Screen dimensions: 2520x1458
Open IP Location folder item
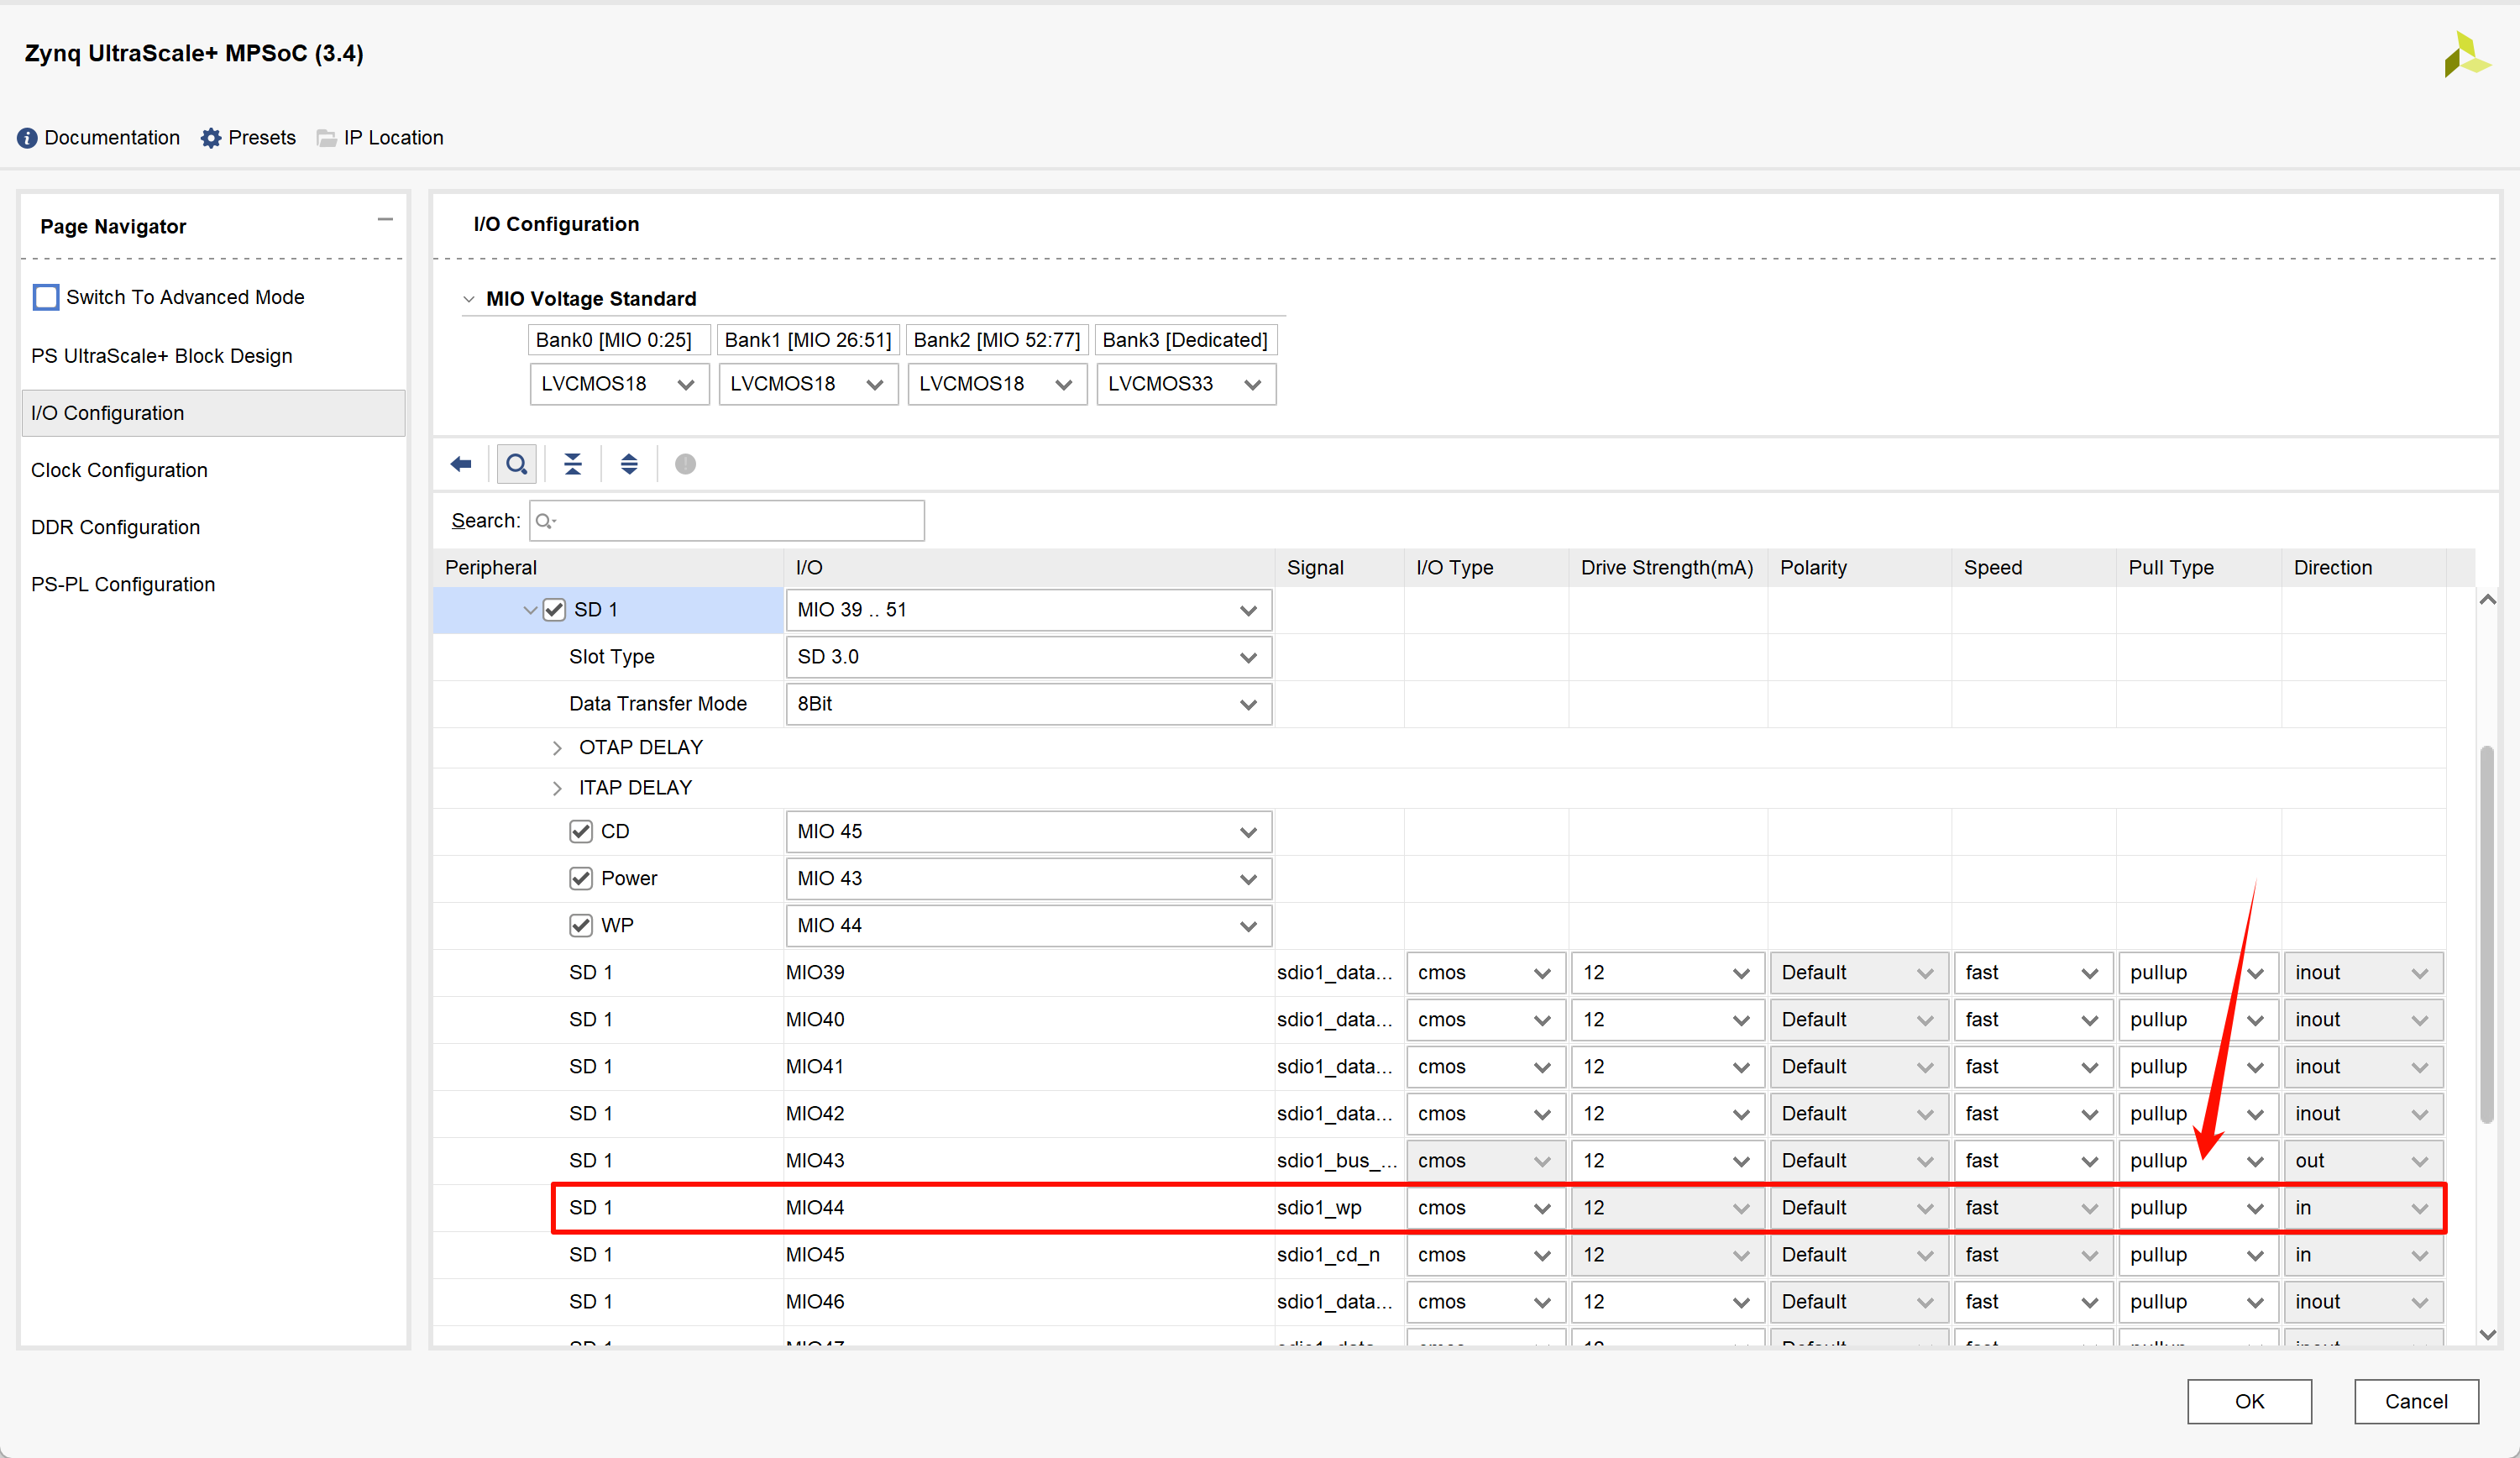click(380, 138)
